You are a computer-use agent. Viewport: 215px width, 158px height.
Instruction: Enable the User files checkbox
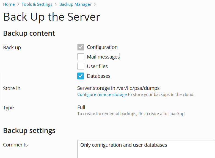pyautogui.click(x=81, y=66)
